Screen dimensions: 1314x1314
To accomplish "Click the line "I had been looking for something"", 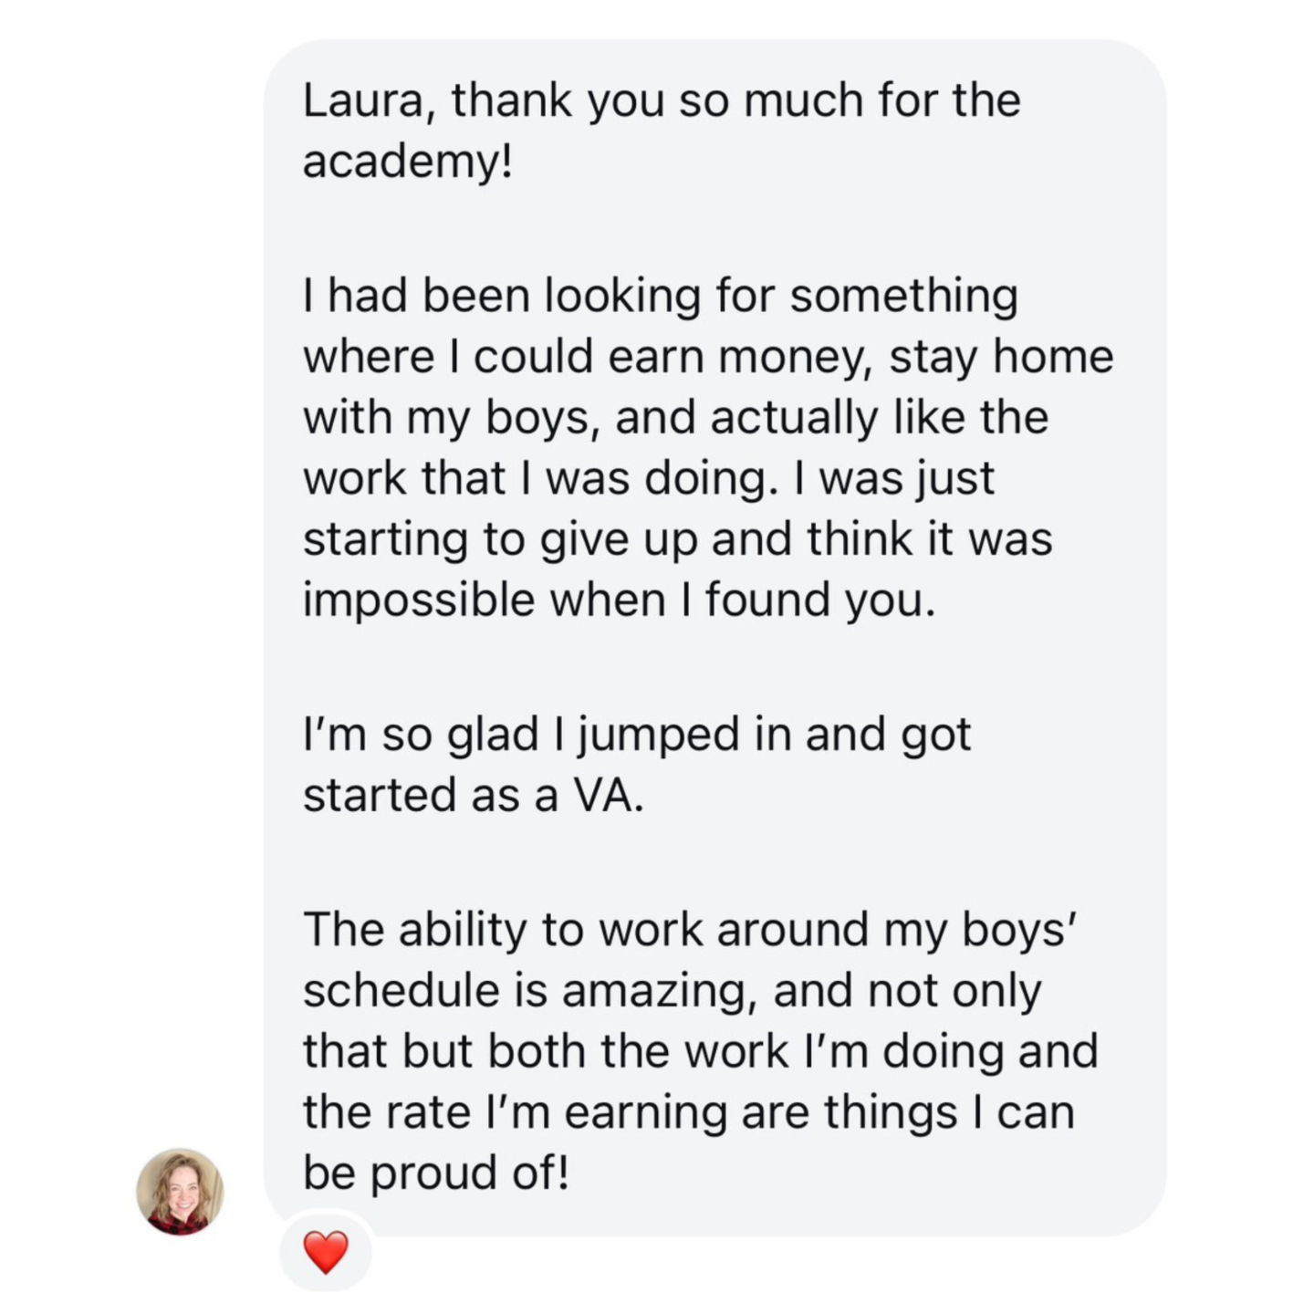I will (660, 296).
